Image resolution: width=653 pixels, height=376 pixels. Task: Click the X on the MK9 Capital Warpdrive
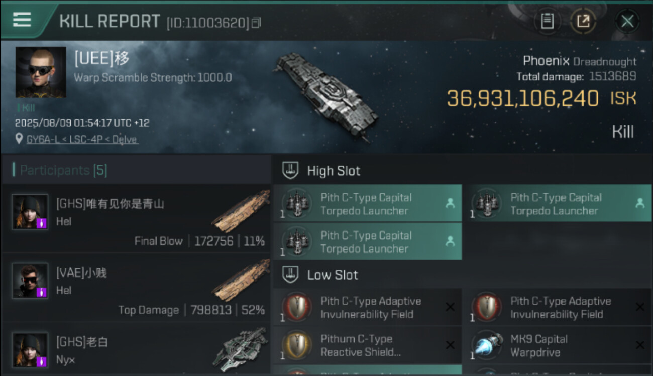[639, 345]
